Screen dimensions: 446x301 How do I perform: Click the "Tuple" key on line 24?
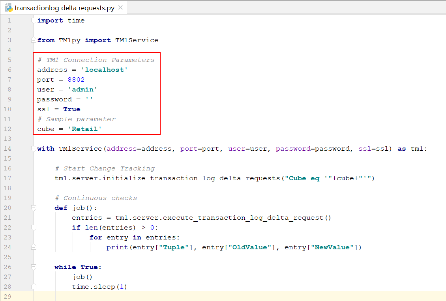pos(174,247)
